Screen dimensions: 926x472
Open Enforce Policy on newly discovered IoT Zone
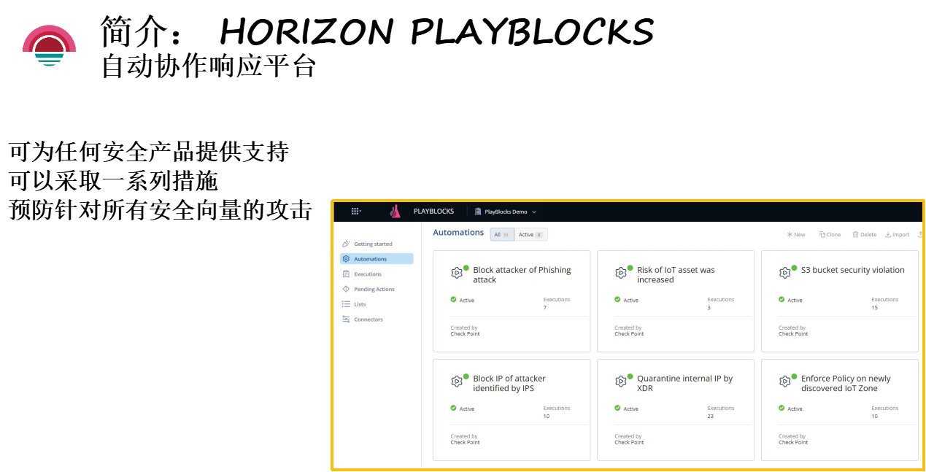(x=845, y=384)
